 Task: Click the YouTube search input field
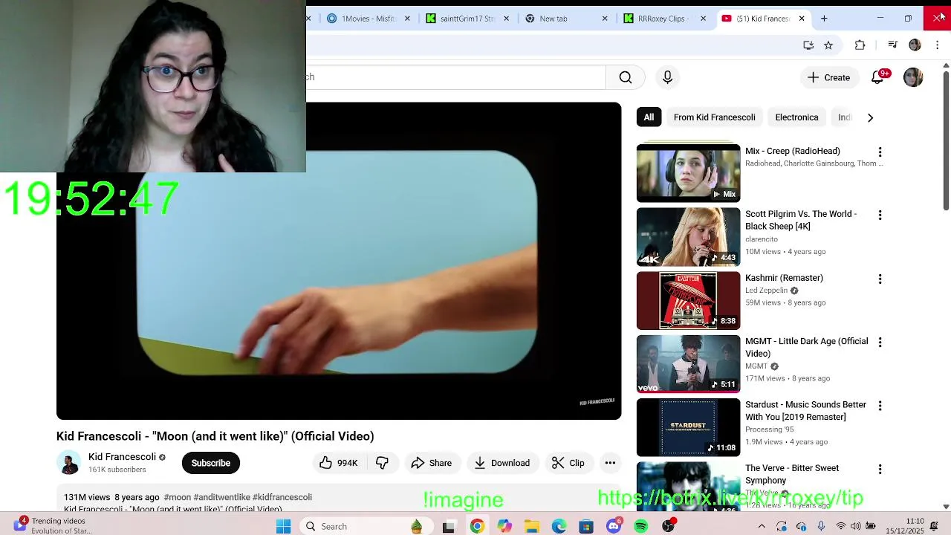click(x=456, y=77)
